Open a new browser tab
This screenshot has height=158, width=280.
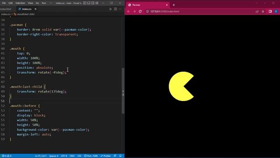[174, 5]
